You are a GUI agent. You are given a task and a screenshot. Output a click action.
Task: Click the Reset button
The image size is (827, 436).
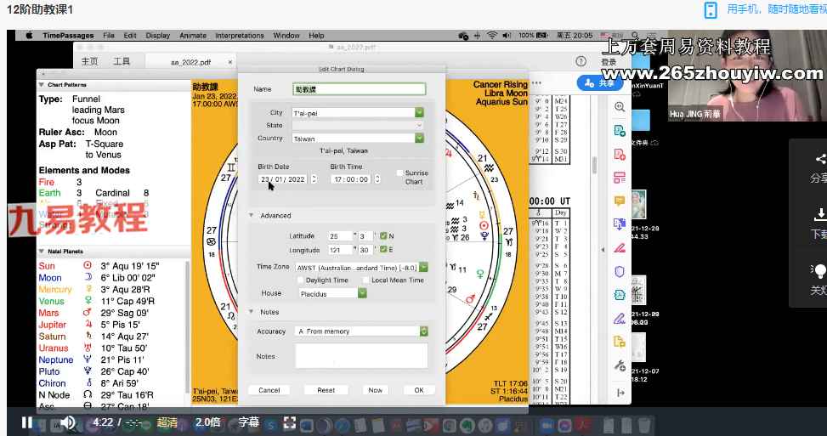tap(326, 390)
